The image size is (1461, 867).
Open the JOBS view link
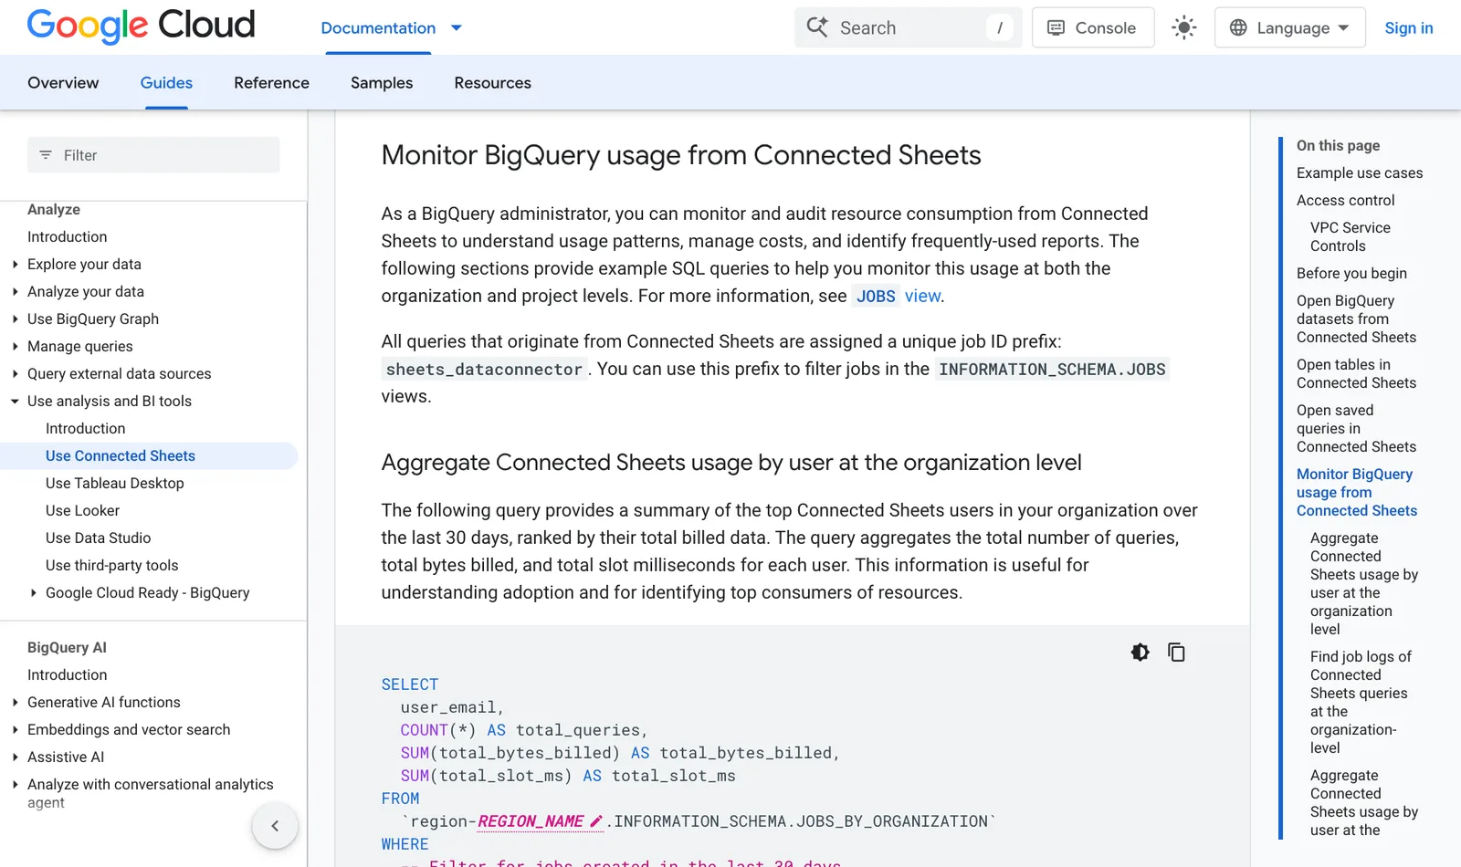click(x=897, y=296)
